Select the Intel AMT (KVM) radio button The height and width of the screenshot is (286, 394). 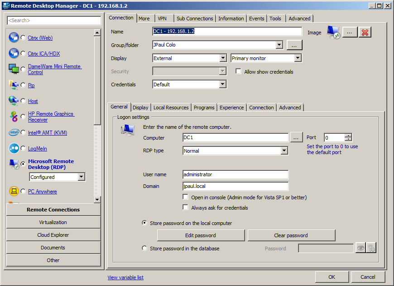(23, 132)
